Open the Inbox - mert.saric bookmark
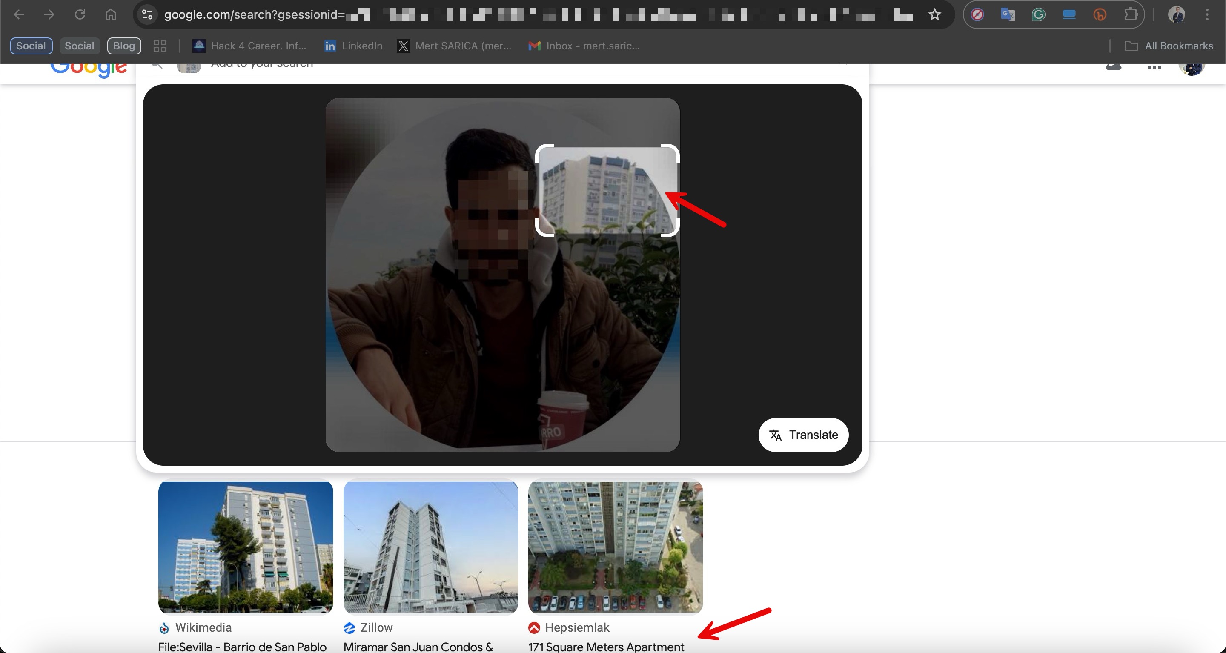Image resolution: width=1226 pixels, height=653 pixels. pyautogui.click(x=584, y=46)
